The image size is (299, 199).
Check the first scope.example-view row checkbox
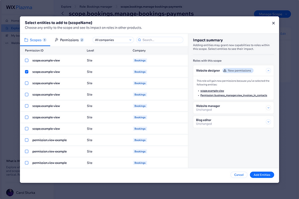coord(27,60)
